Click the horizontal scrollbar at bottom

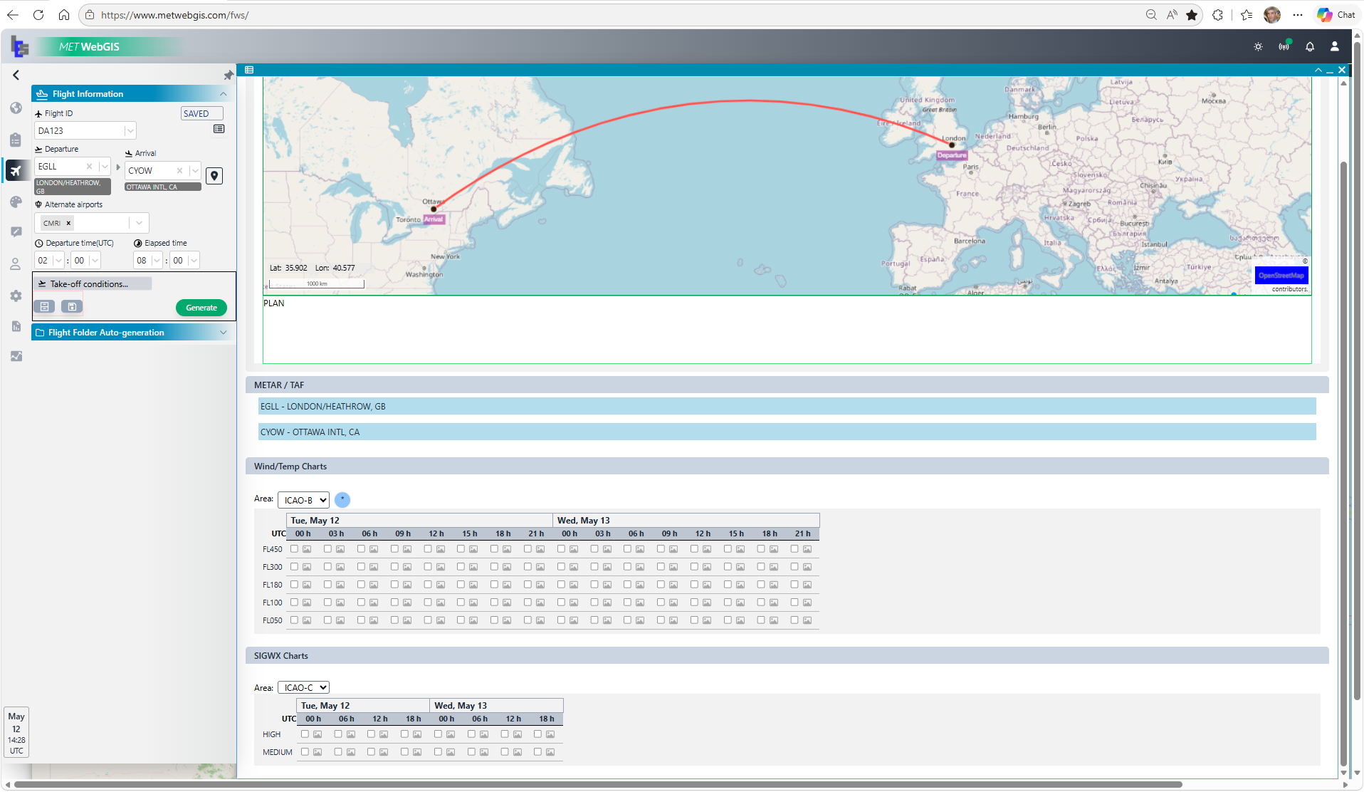[598, 785]
